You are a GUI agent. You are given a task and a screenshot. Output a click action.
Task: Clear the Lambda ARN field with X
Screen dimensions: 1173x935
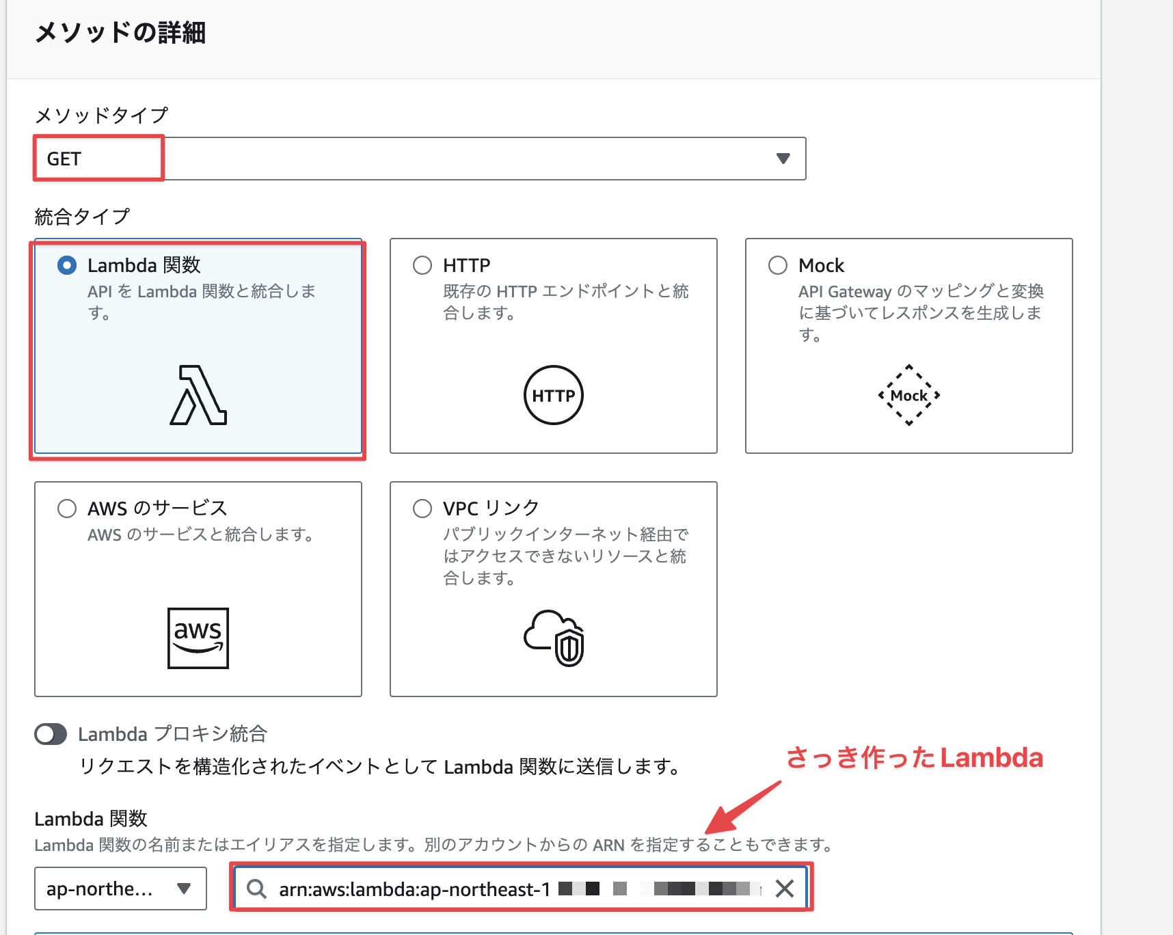785,889
